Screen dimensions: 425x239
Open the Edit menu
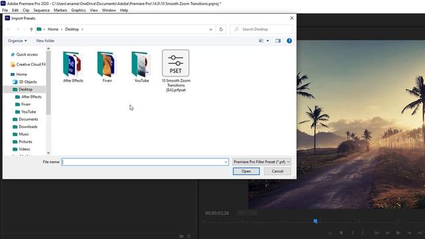(15, 11)
